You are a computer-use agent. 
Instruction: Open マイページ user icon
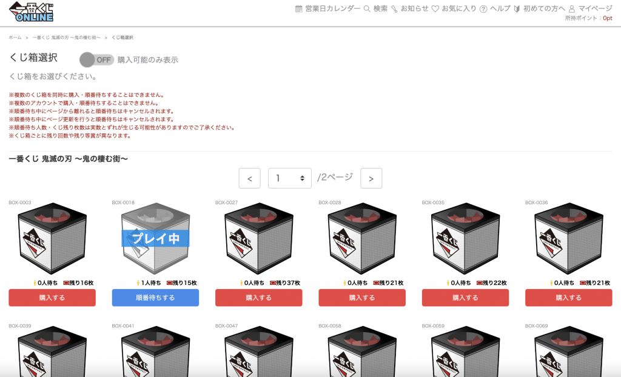572,8
